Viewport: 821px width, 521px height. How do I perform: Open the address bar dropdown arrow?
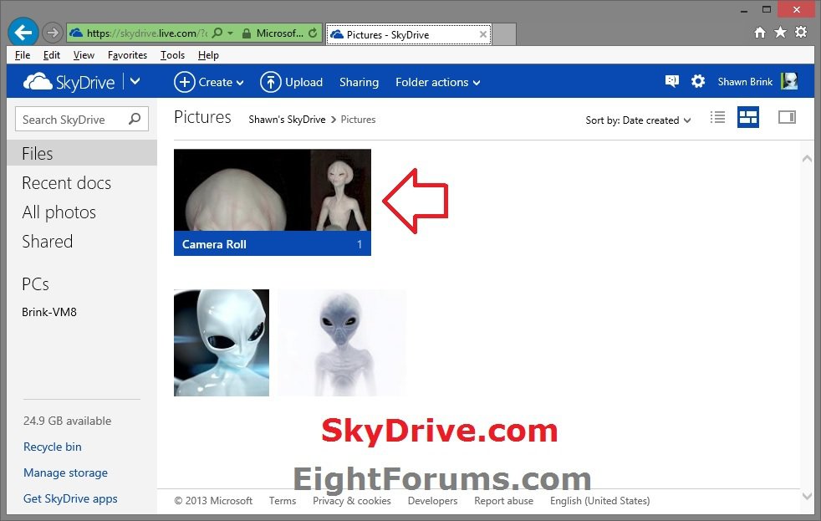click(x=231, y=33)
